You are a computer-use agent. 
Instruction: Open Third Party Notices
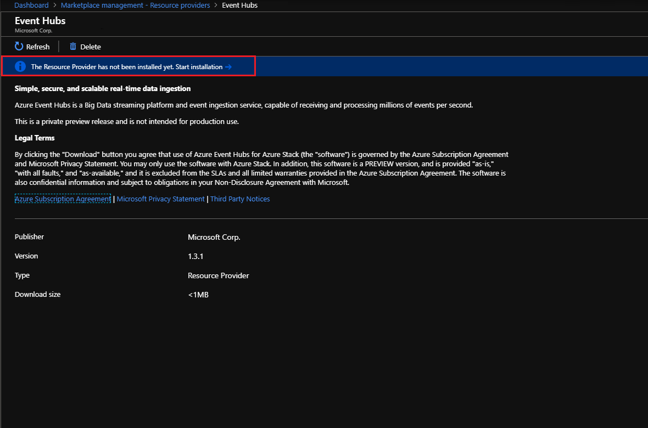click(240, 199)
